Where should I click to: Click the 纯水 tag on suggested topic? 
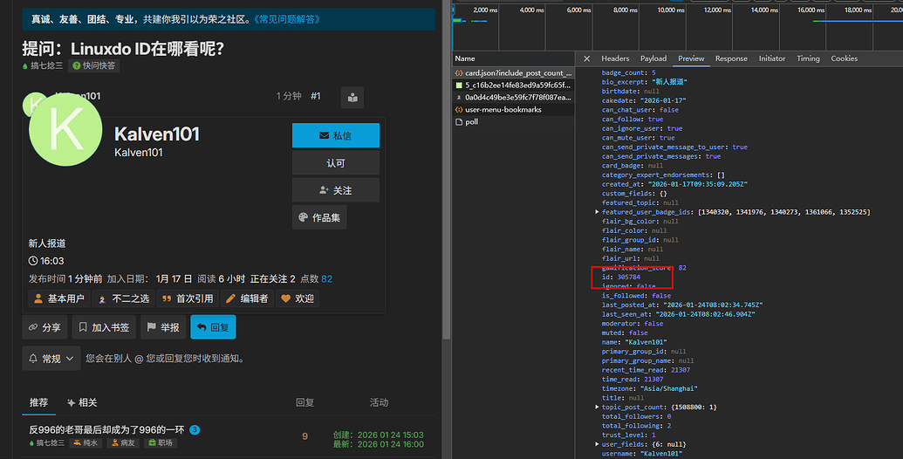[86, 443]
